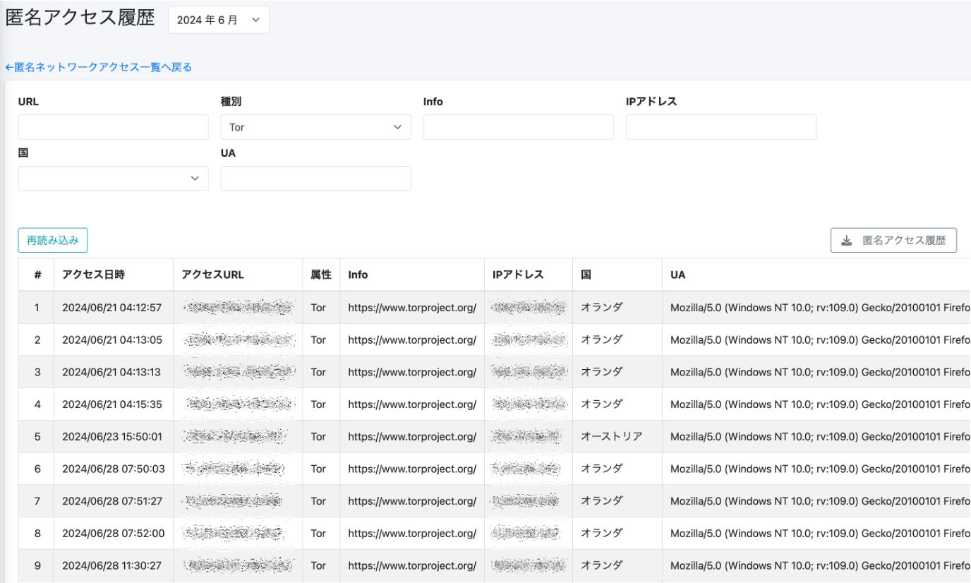This screenshot has width=971, height=583.
Task: Click blurred access URL in row 3
Action: pos(237,372)
